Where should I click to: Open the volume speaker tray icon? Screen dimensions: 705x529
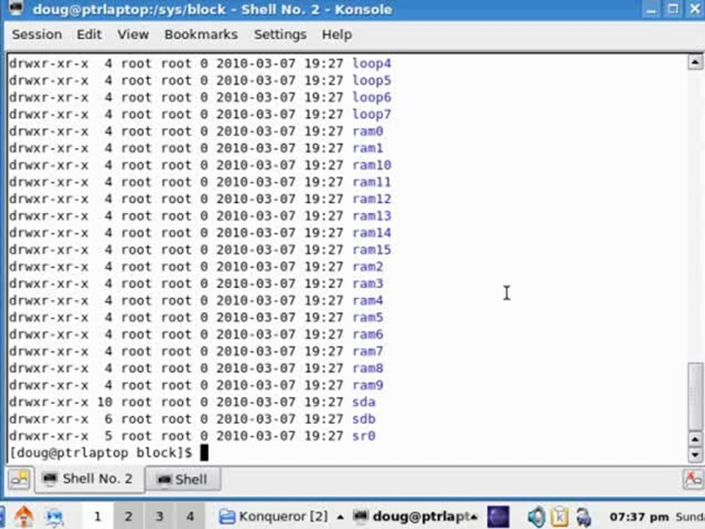click(536, 517)
